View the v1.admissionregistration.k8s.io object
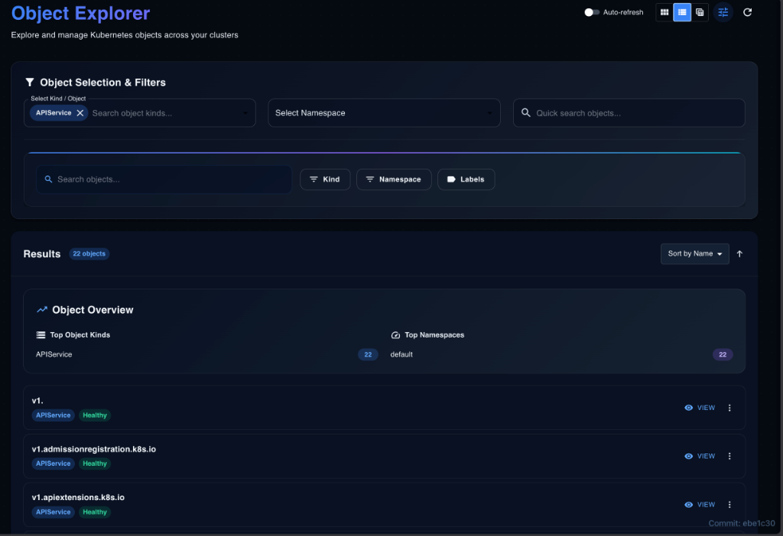 [x=700, y=456]
